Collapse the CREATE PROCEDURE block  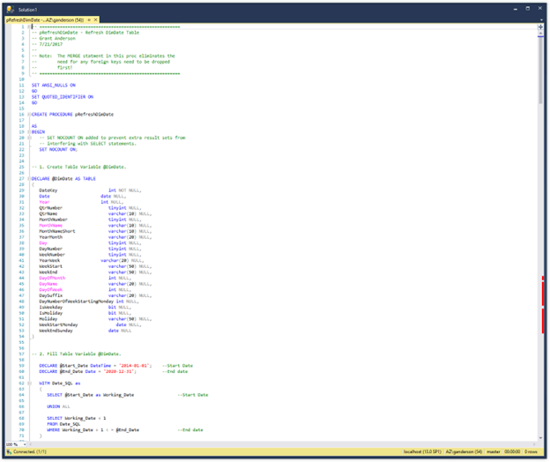tap(28, 115)
